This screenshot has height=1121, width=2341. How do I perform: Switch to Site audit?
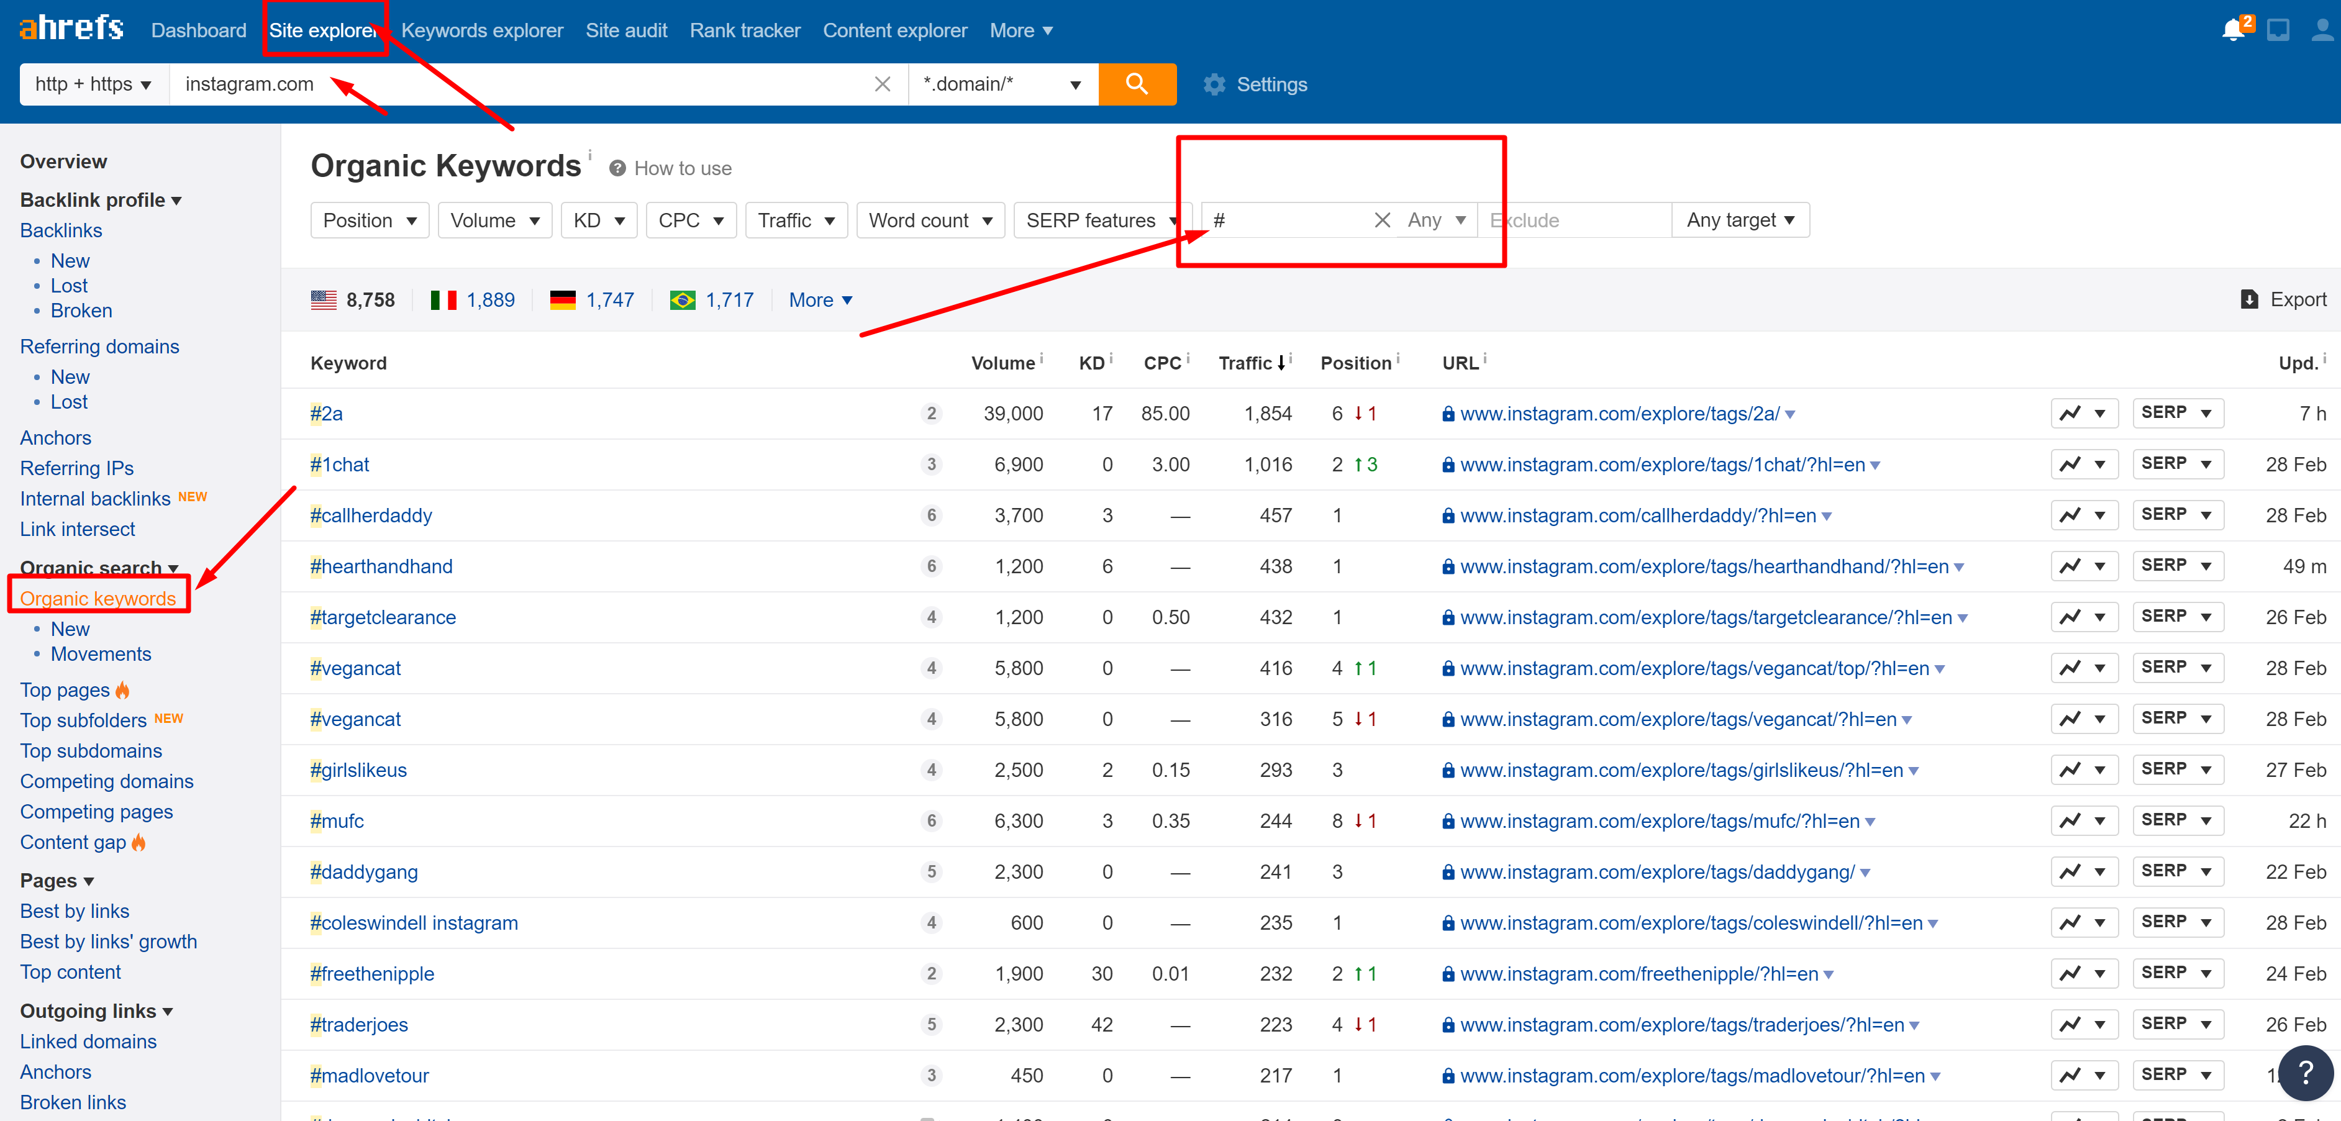pyautogui.click(x=626, y=30)
